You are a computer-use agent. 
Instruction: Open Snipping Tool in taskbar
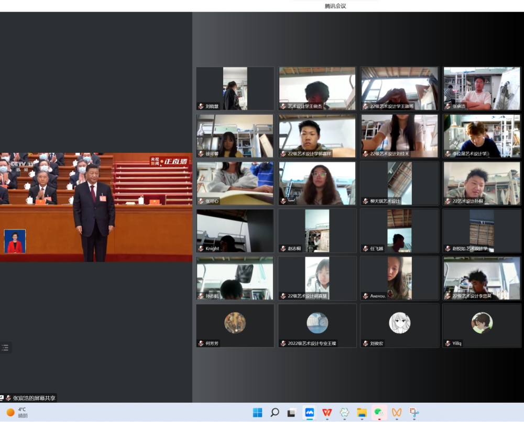tap(414, 413)
